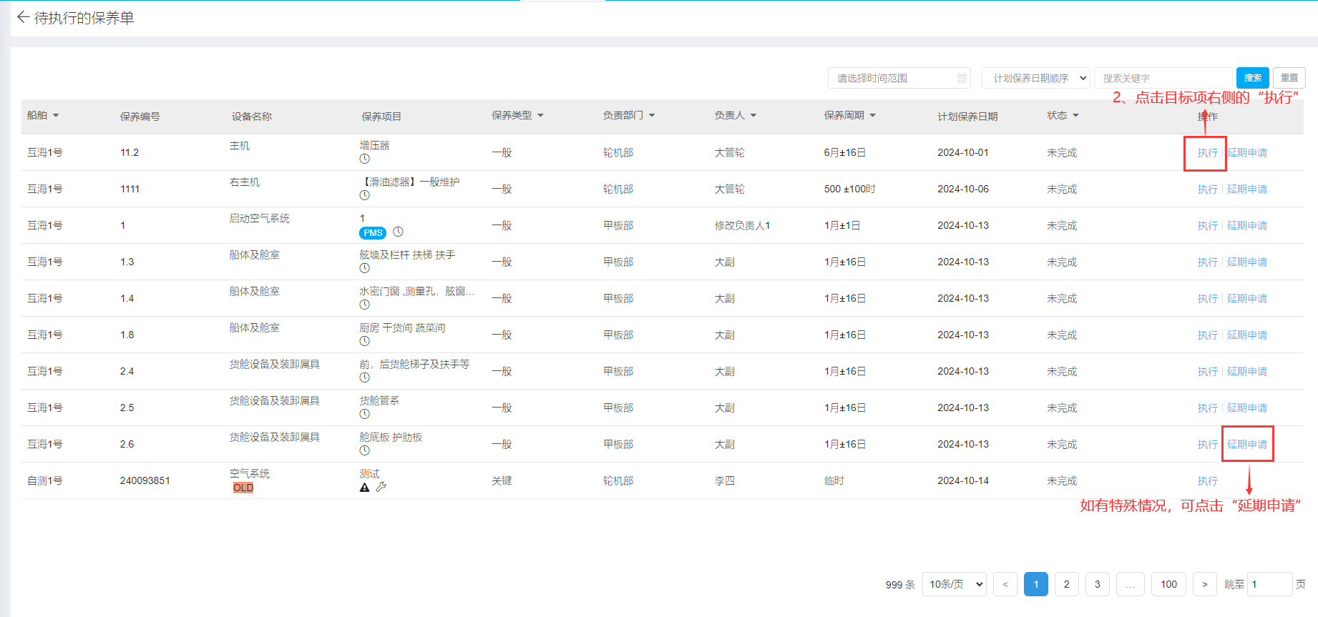Click the clock icon under 水密门窗 item
The width and height of the screenshot is (1318, 617).
tap(364, 305)
